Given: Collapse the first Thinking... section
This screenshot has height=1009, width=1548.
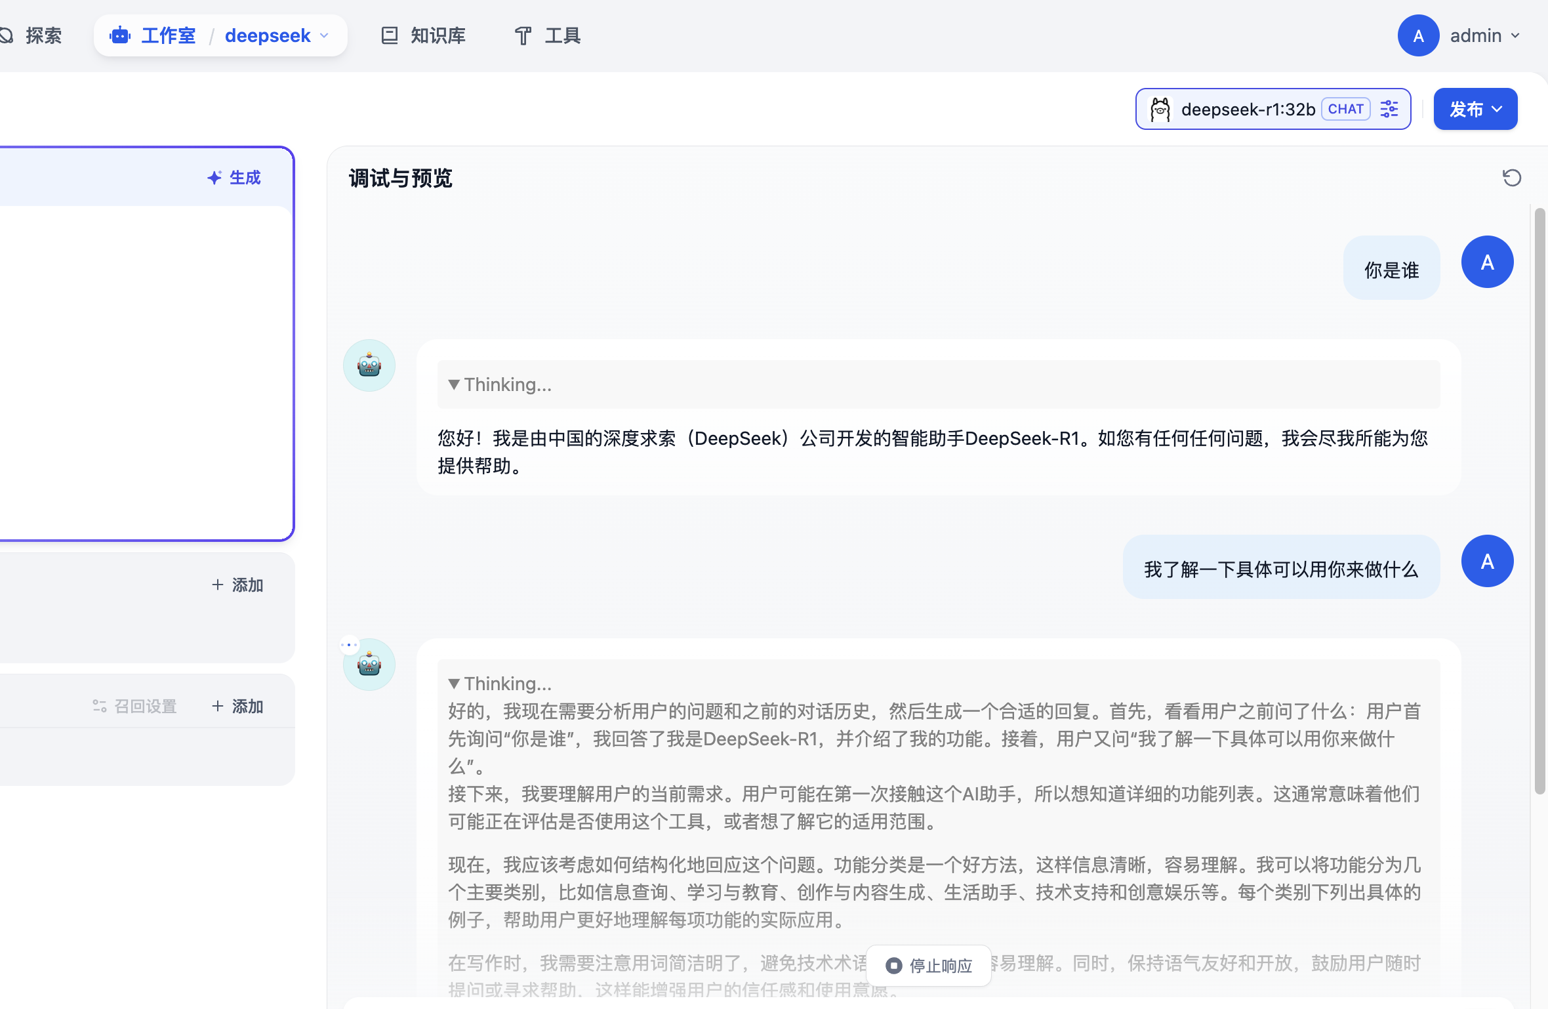Looking at the screenshot, I should [500, 384].
